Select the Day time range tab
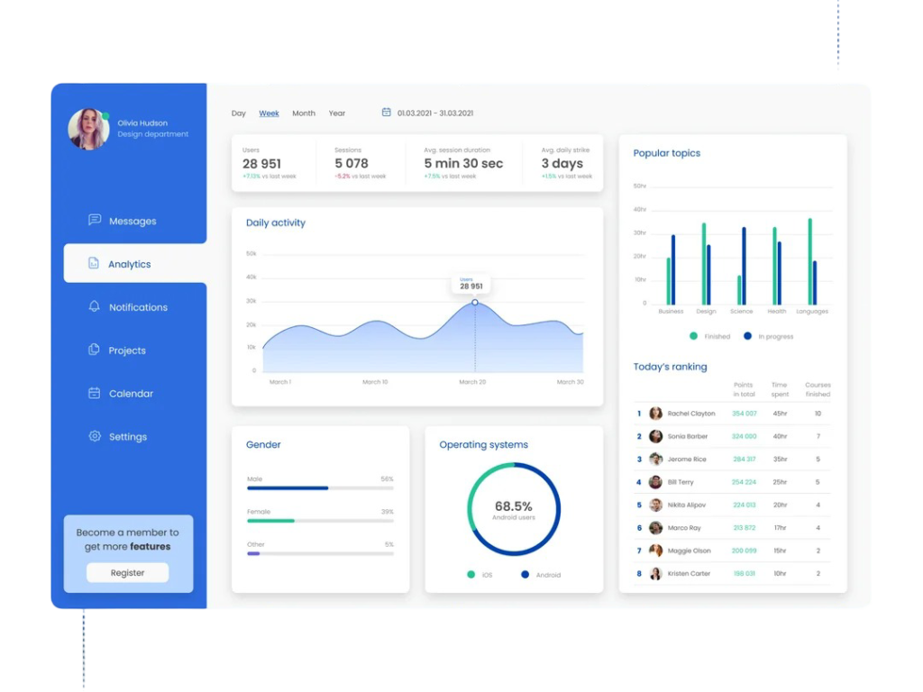Viewport: 923px width, 692px height. coord(239,114)
